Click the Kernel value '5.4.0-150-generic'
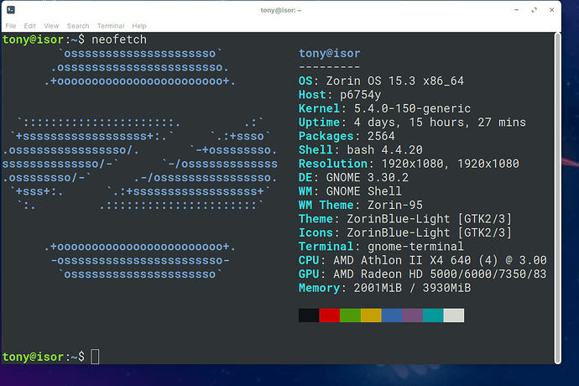Image resolution: width=579 pixels, height=386 pixels. click(x=412, y=108)
